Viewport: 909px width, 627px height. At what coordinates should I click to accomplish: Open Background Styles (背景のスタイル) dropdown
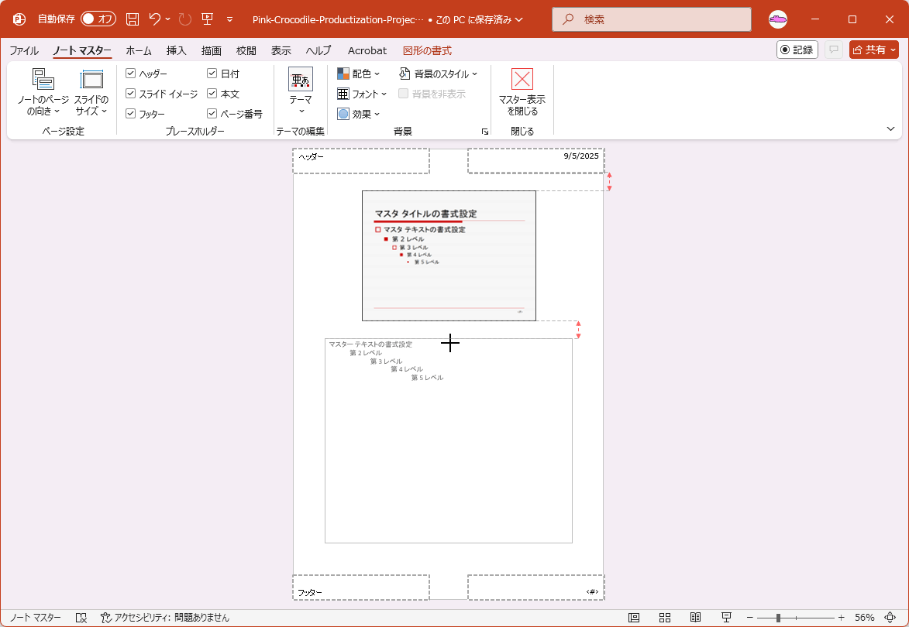click(439, 74)
